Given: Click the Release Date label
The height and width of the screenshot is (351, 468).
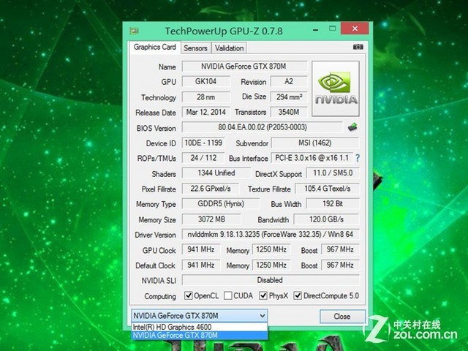Looking at the screenshot, I should 156,113.
